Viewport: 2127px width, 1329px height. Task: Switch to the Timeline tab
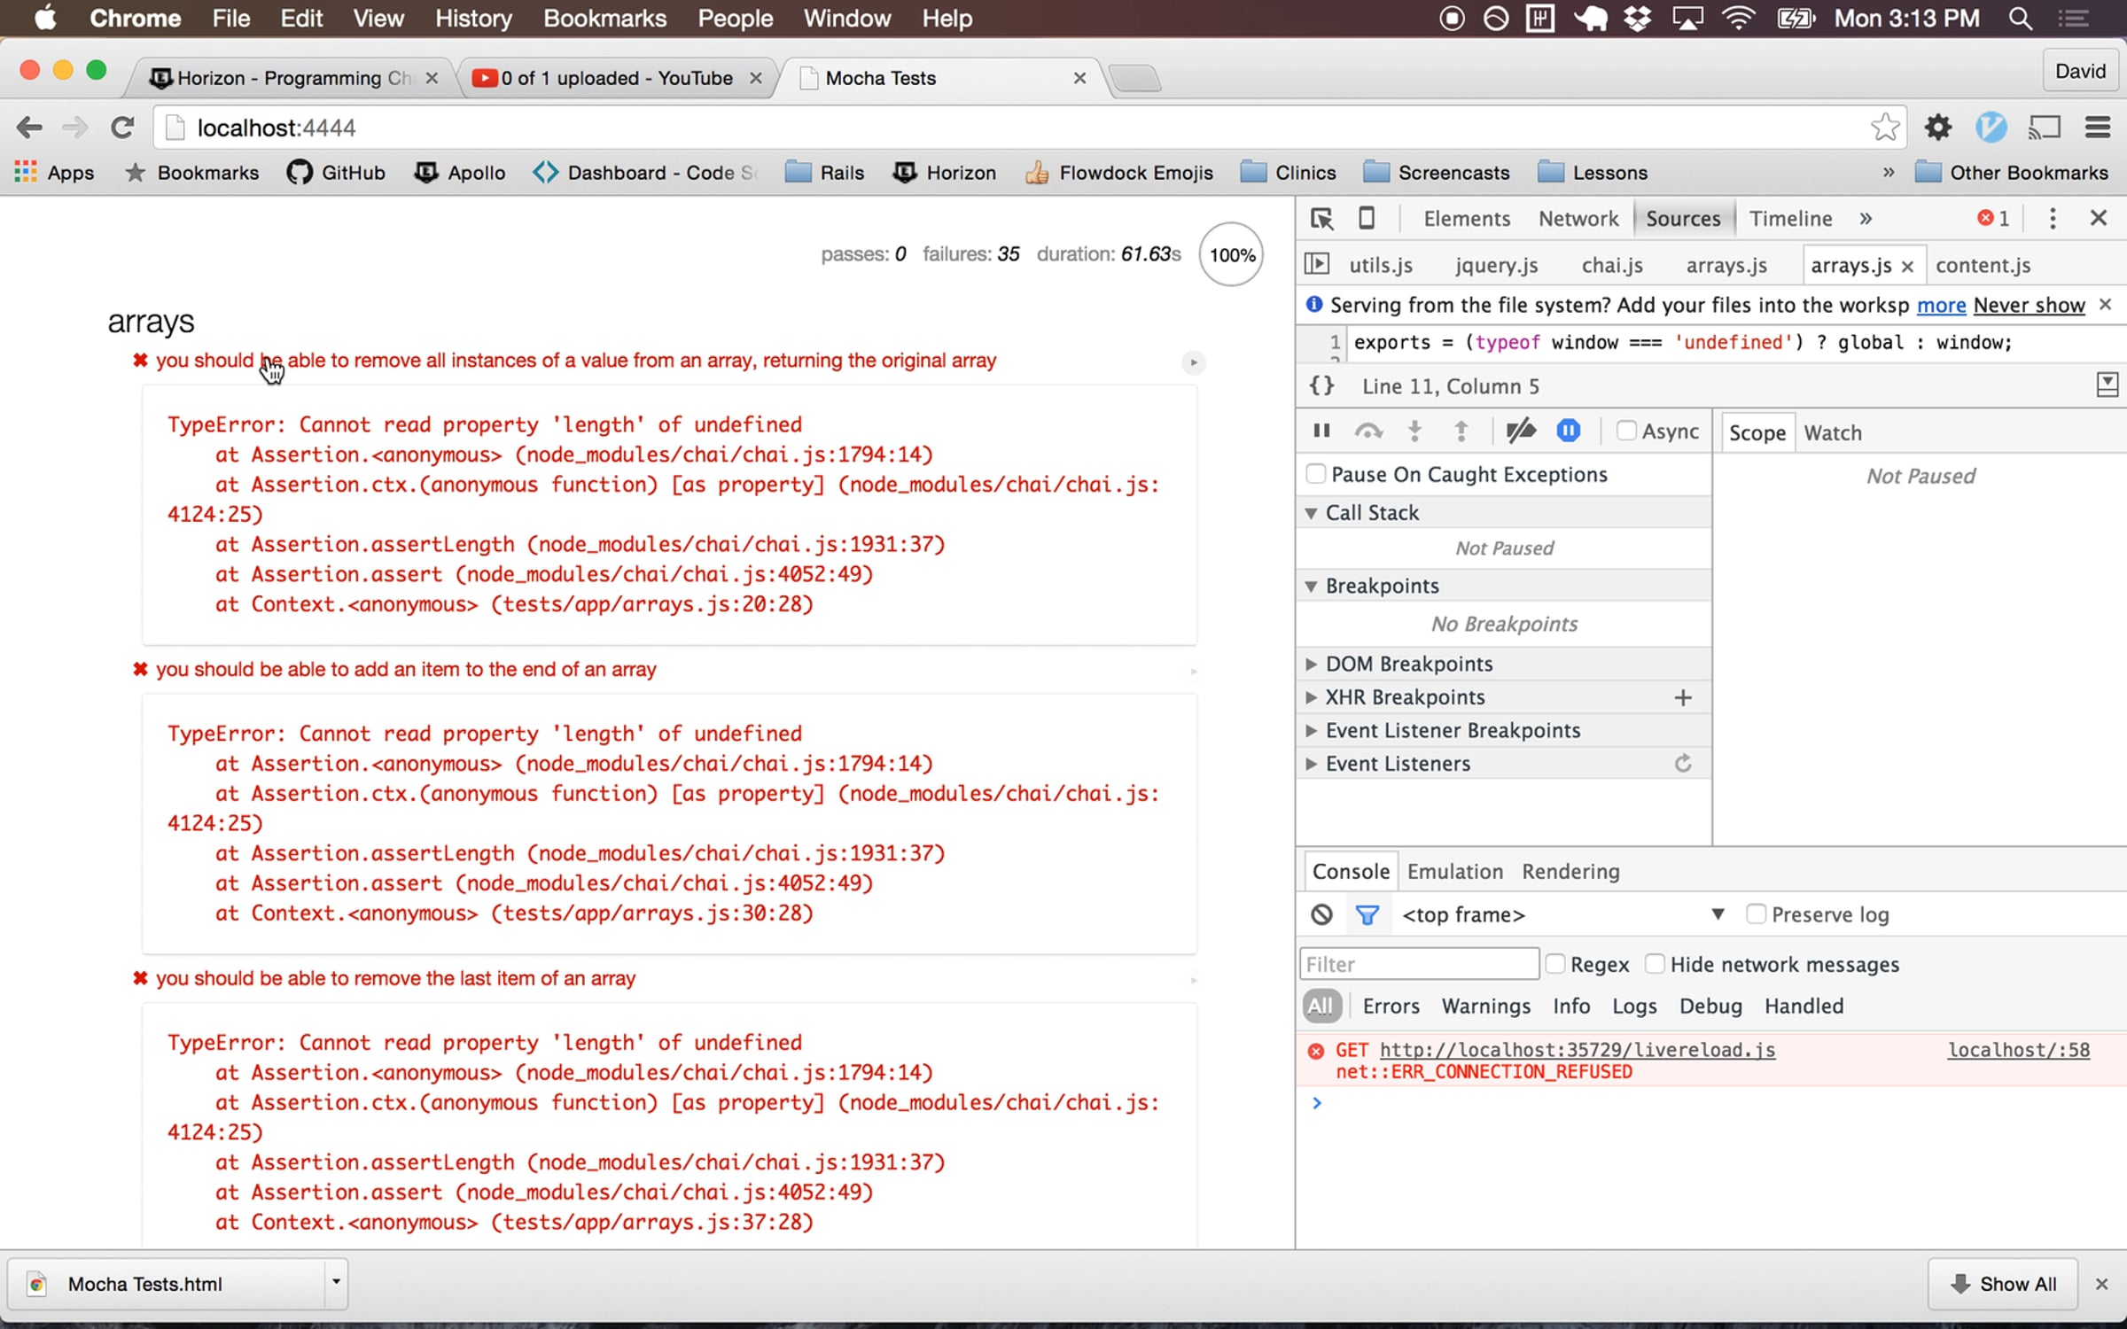click(x=1790, y=218)
